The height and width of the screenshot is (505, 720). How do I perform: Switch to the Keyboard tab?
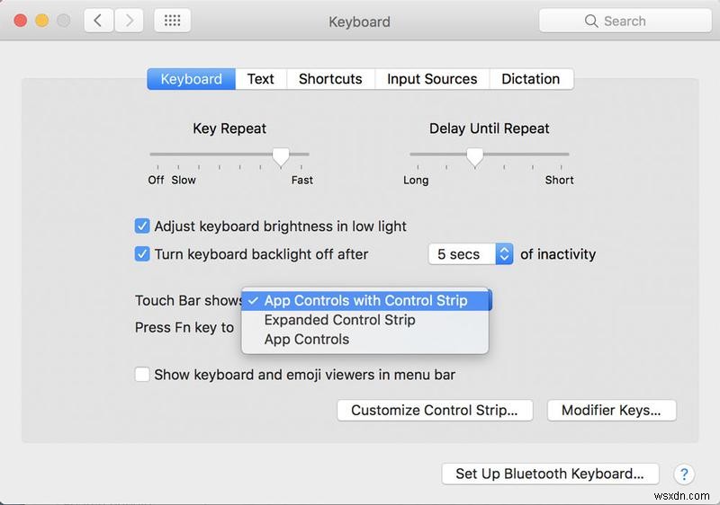pyautogui.click(x=191, y=79)
